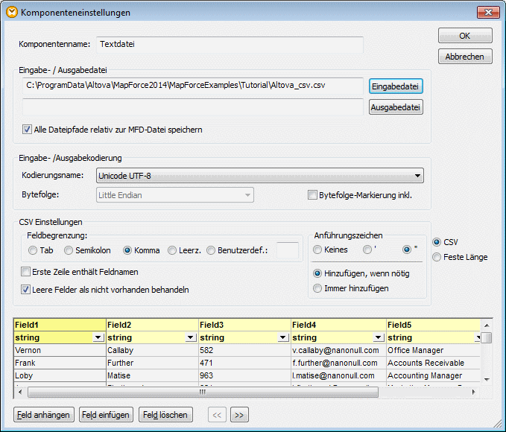Click the Komponentenname text field
Image resolution: width=506 pixels, height=432 pixels.
coord(230,45)
